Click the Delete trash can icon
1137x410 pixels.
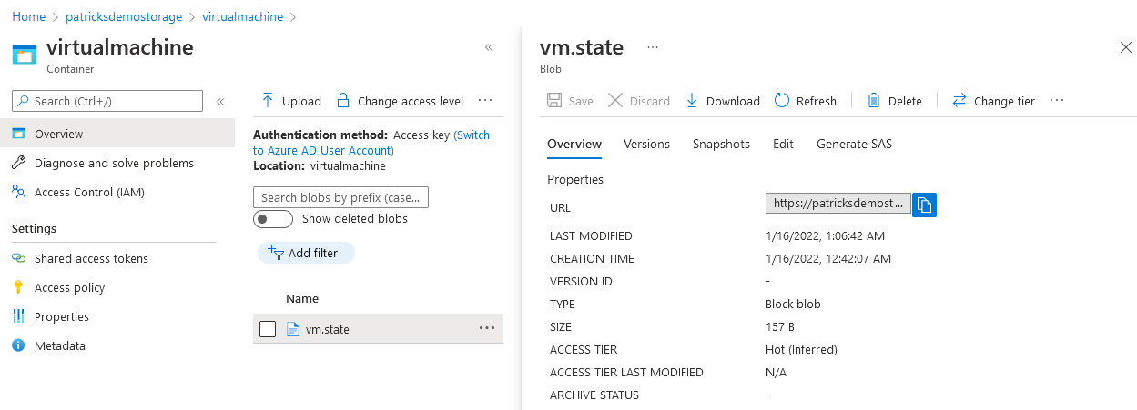(874, 101)
